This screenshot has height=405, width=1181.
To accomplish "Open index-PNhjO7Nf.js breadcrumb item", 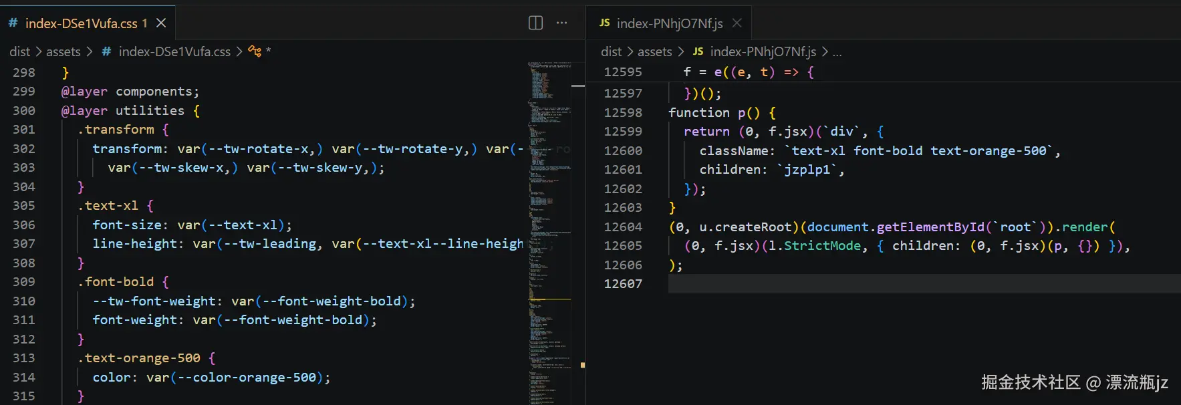I will coord(763,51).
